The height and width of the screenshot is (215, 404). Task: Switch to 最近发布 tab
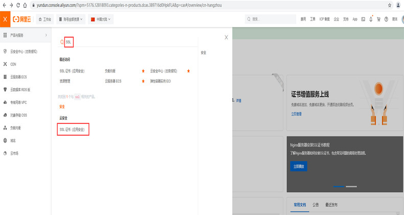[331, 205]
